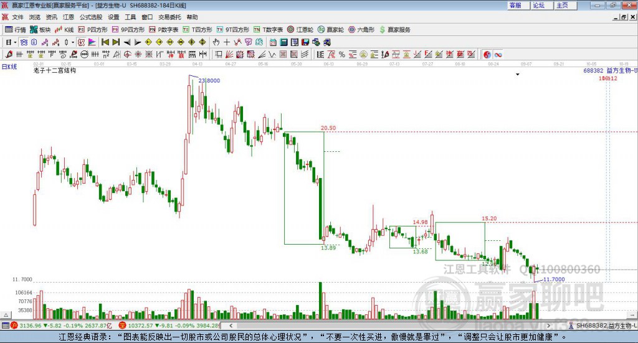The height and width of the screenshot is (343, 638).
Task: Open the calculator icon
Action: 284,42
